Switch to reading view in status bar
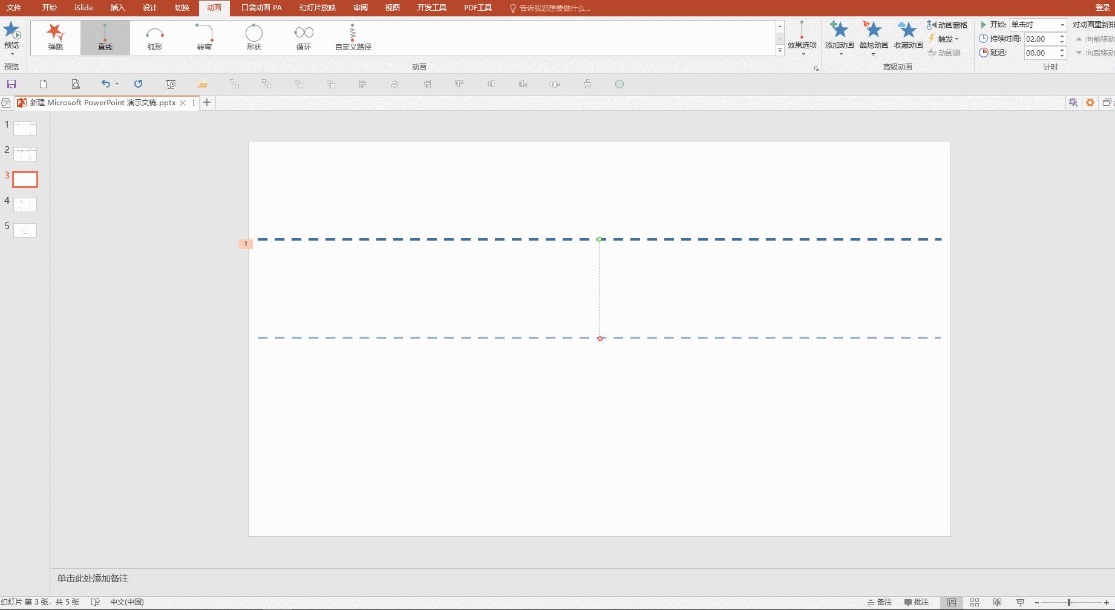The image size is (1115, 610). point(998,602)
